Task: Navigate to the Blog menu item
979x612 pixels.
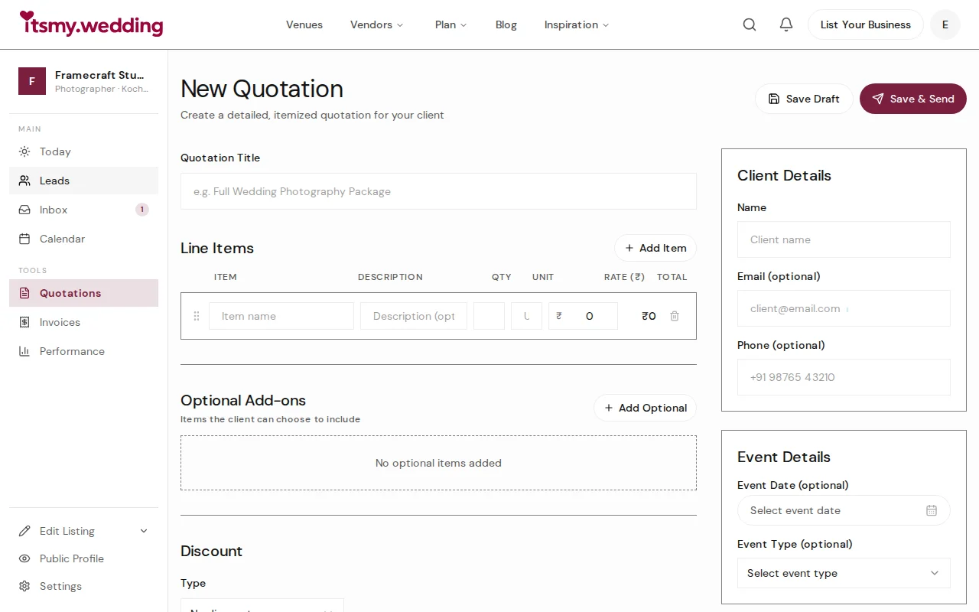Action: point(506,24)
